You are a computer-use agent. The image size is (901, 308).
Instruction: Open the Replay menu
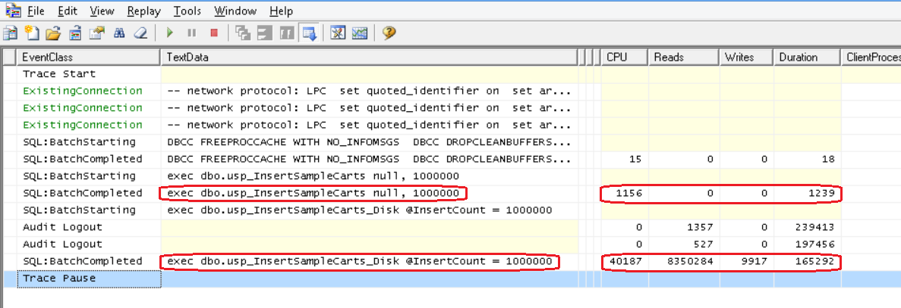point(144,11)
